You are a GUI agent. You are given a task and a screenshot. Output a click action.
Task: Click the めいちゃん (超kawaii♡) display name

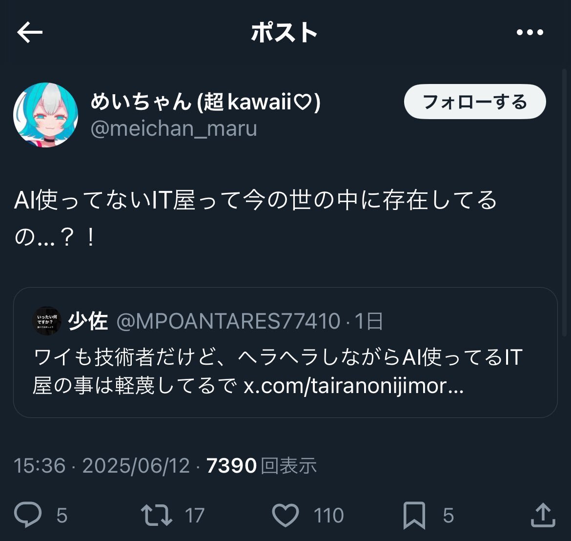click(205, 102)
